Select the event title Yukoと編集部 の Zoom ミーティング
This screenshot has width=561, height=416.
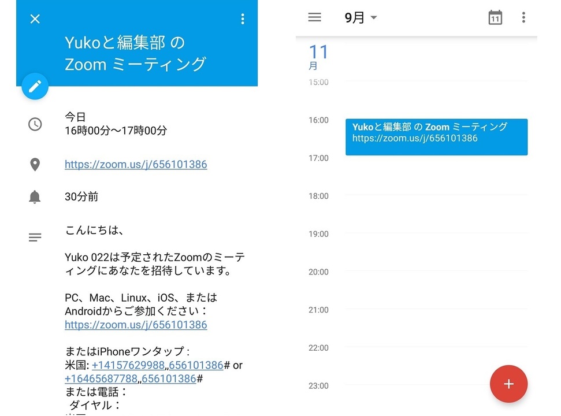tap(135, 53)
